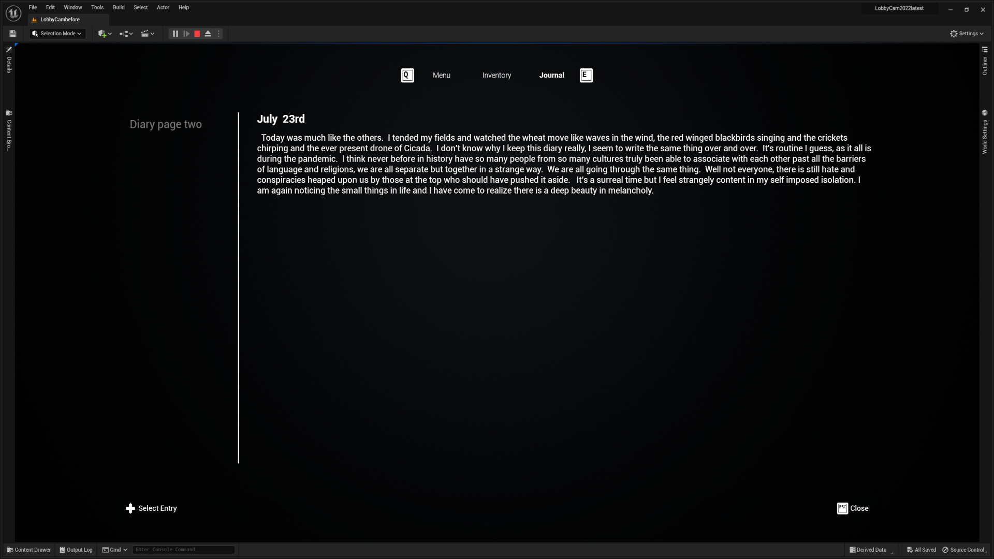The width and height of the screenshot is (994, 559).
Task: Switch to the Inventory tab
Action: click(495, 75)
